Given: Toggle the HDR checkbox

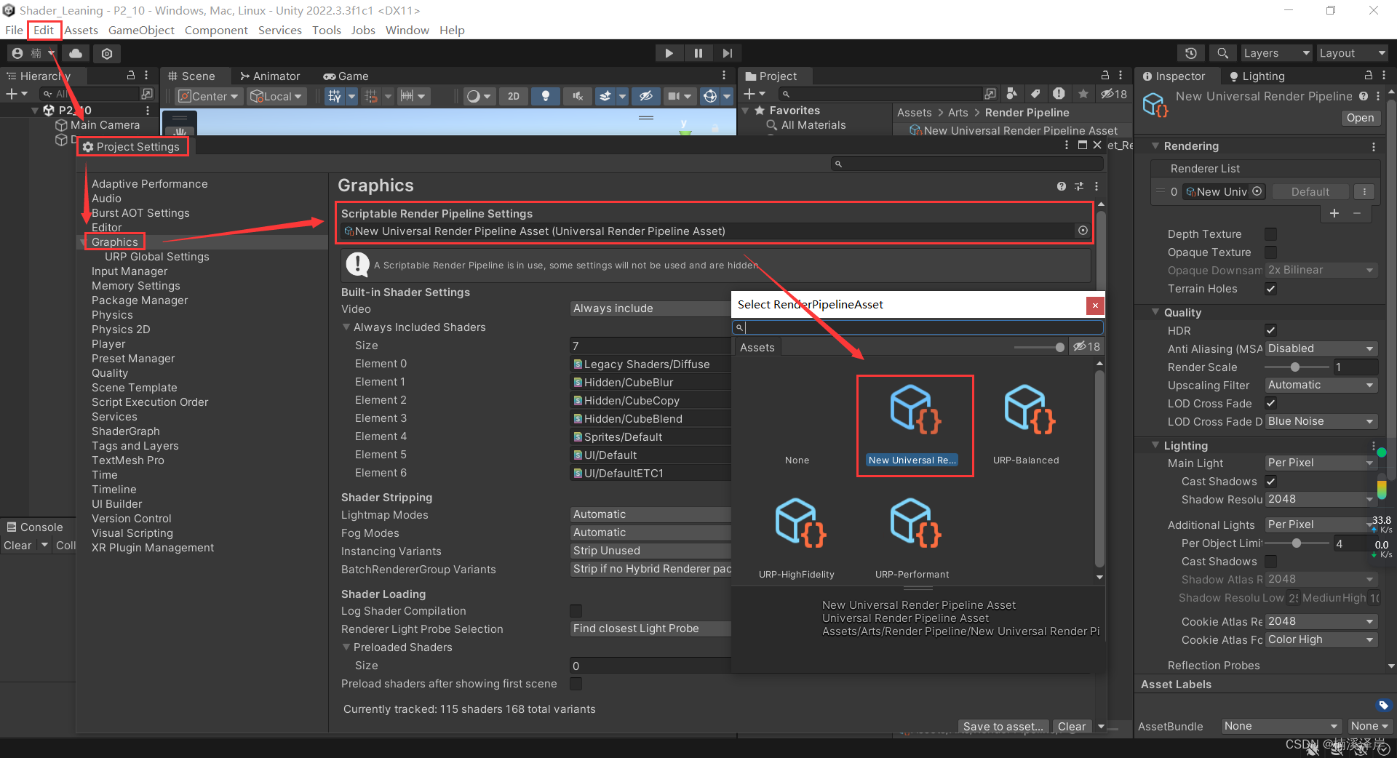Looking at the screenshot, I should coord(1270,330).
